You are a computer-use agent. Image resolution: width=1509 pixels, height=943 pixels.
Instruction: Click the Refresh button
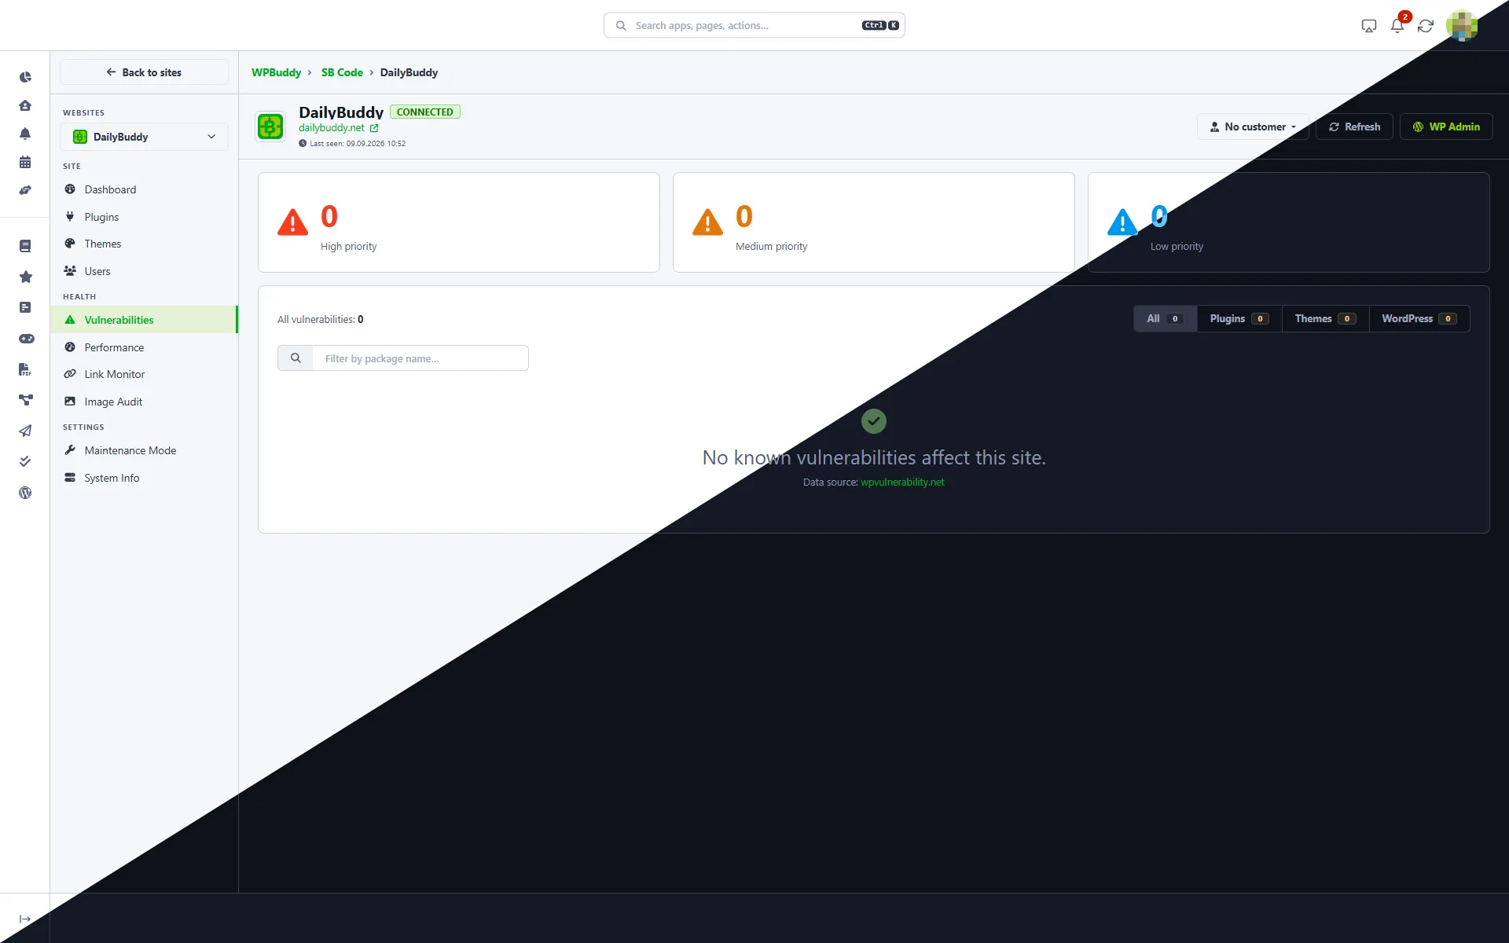[x=1354, y=127]
